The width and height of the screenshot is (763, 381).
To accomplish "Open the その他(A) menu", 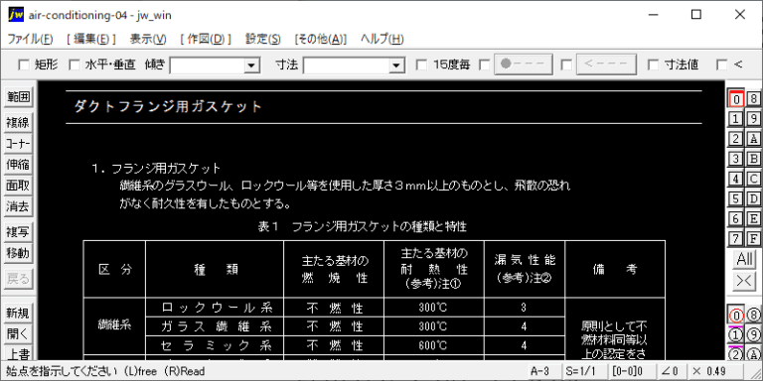I will 320,39.
